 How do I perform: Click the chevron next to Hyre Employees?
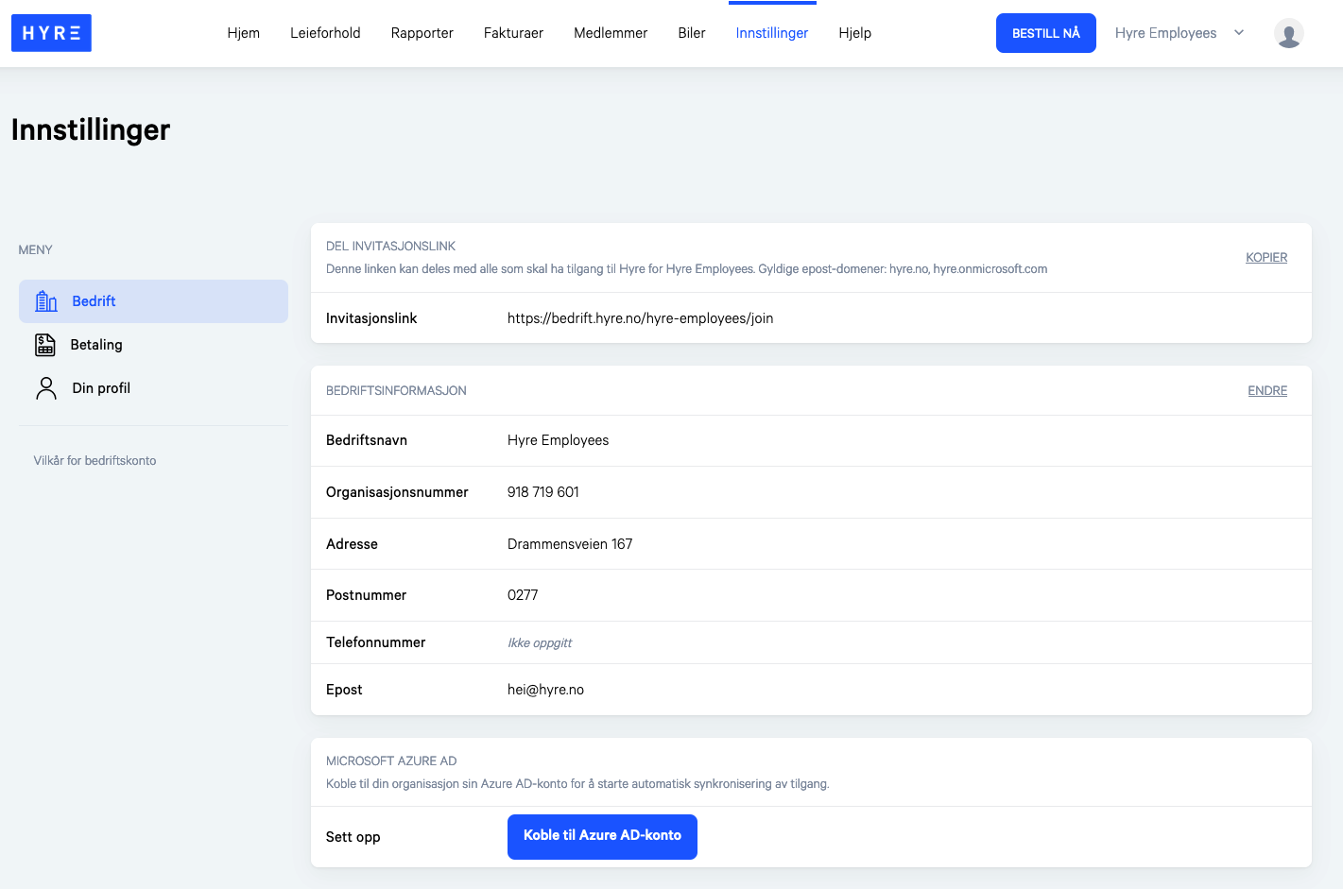click(1239, 33)
